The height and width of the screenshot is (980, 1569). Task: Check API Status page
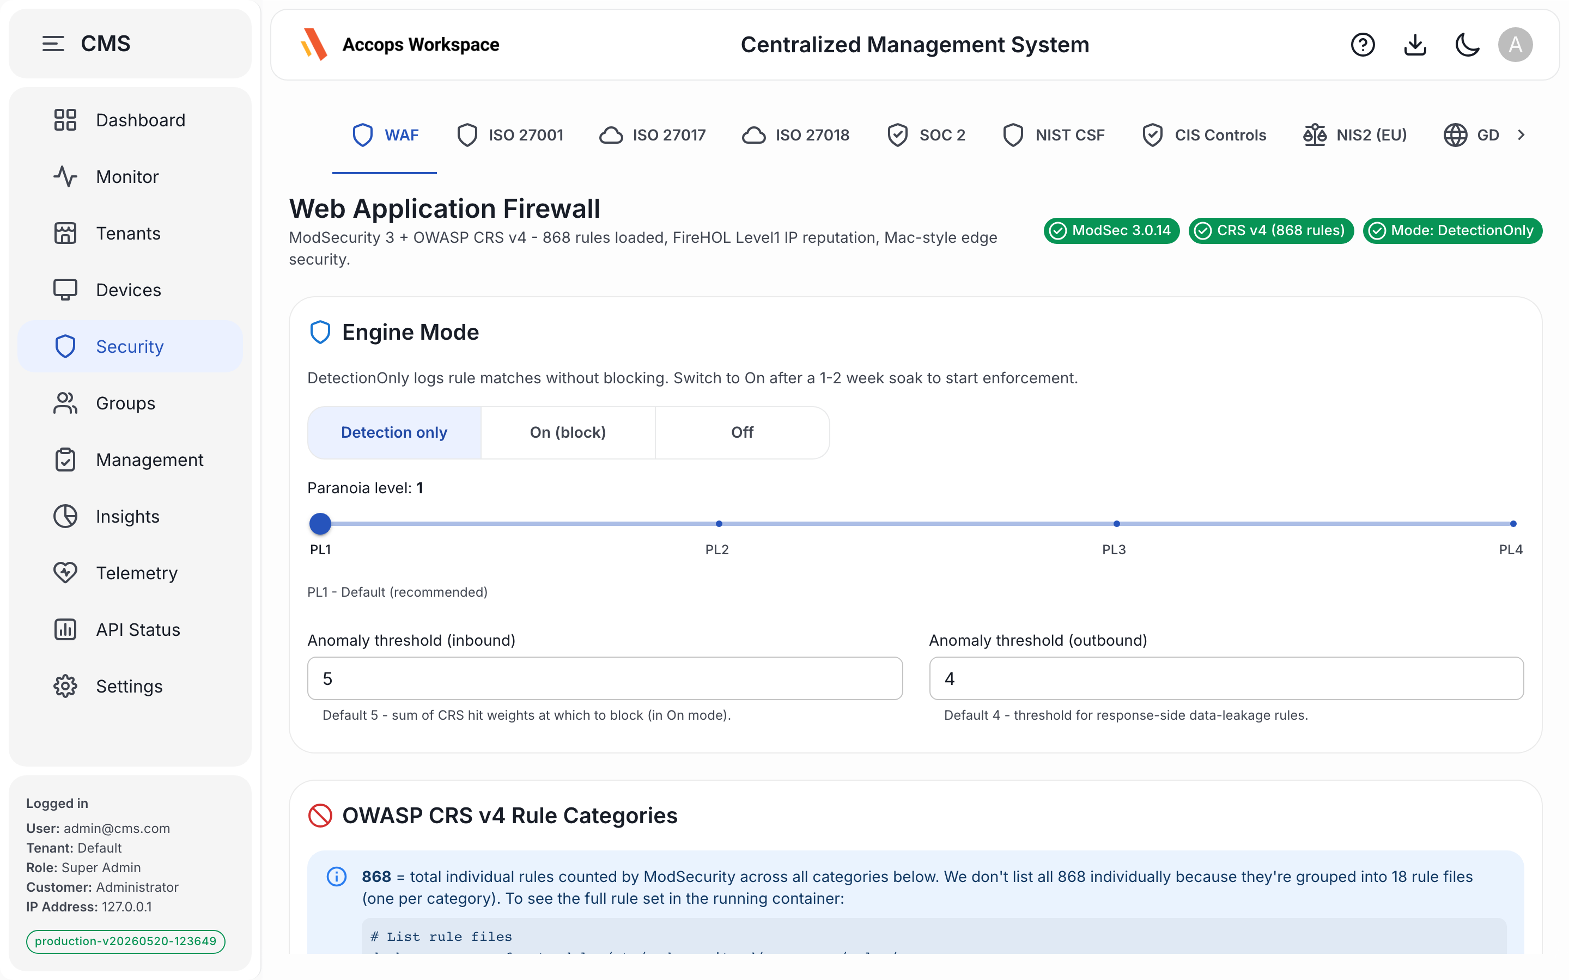point(130,629)
